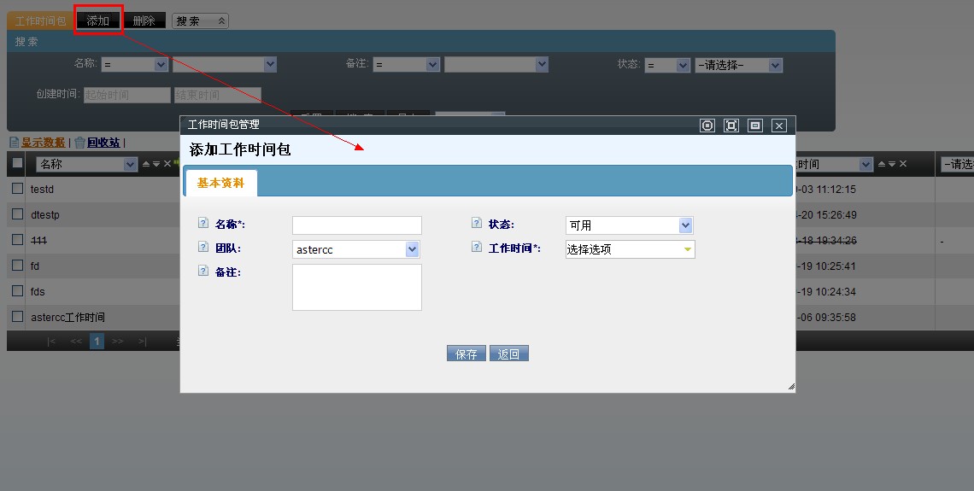
Task: Tick the checkbox for the testd row
Action: [17, 189]
